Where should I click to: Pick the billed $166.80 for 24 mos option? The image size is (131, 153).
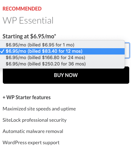coord(62,58)
